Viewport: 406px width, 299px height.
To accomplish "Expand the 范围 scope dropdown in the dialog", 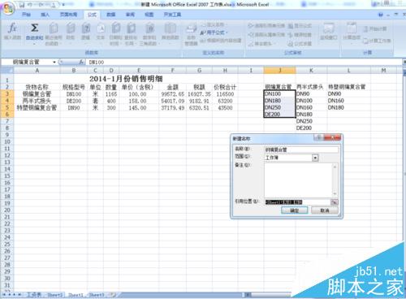I will [x=315, y=158].
